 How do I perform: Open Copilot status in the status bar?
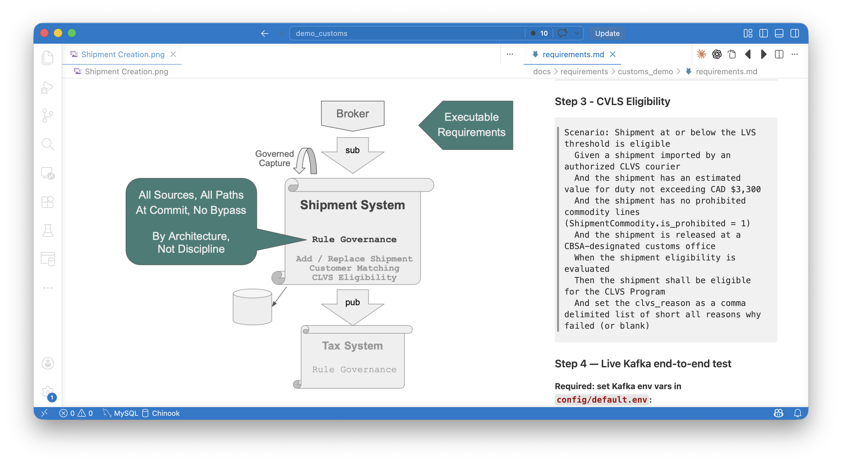point(779,413)
